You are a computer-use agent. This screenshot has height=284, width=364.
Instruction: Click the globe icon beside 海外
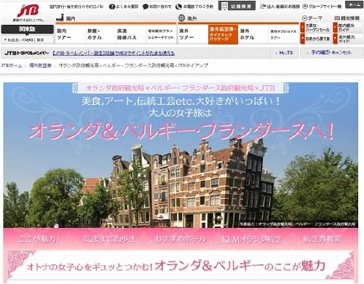point(181,18)
